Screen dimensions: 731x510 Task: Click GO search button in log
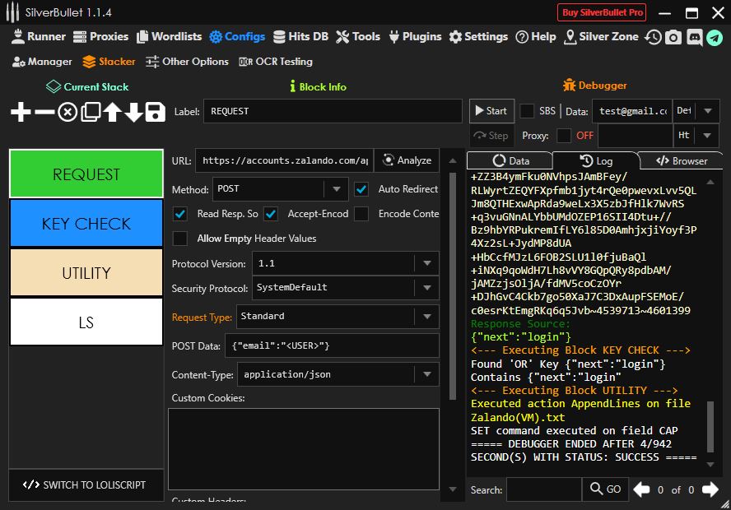pyautogui.click(x=605, y=489)
